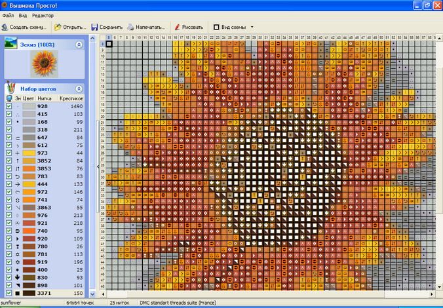Open the Вид схемы dropdown
The image size is (443, 308).
pyautogui.click(x=252, y=28)
